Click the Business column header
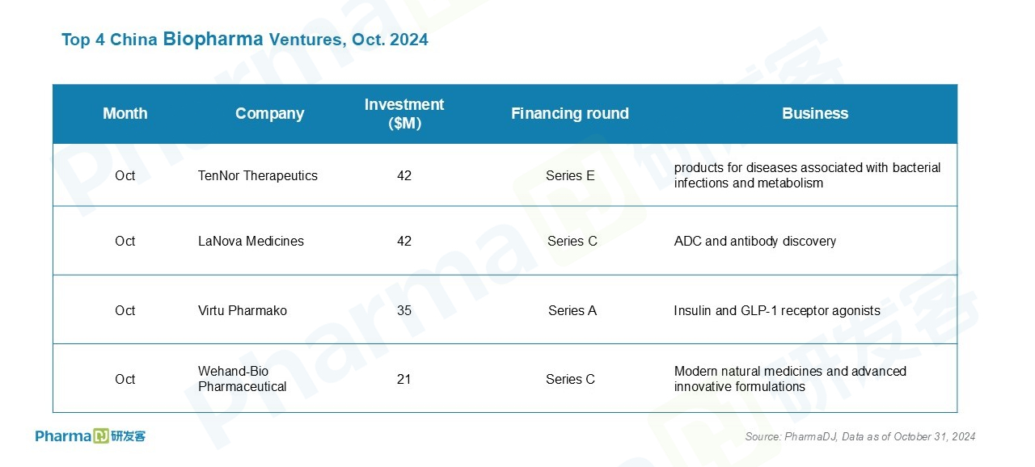The height and width of the screenshot is (467, 1035). [815, 114]
